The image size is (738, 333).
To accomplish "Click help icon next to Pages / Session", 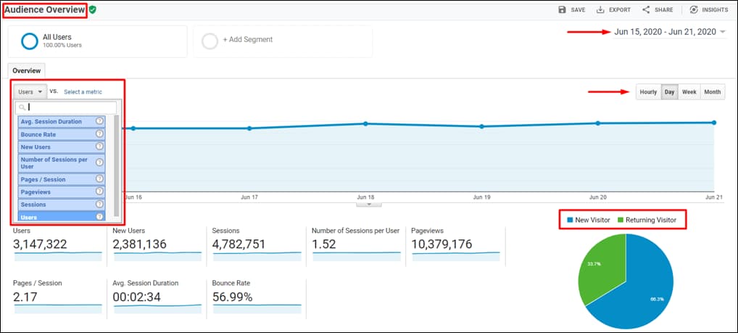I will 99,179.
